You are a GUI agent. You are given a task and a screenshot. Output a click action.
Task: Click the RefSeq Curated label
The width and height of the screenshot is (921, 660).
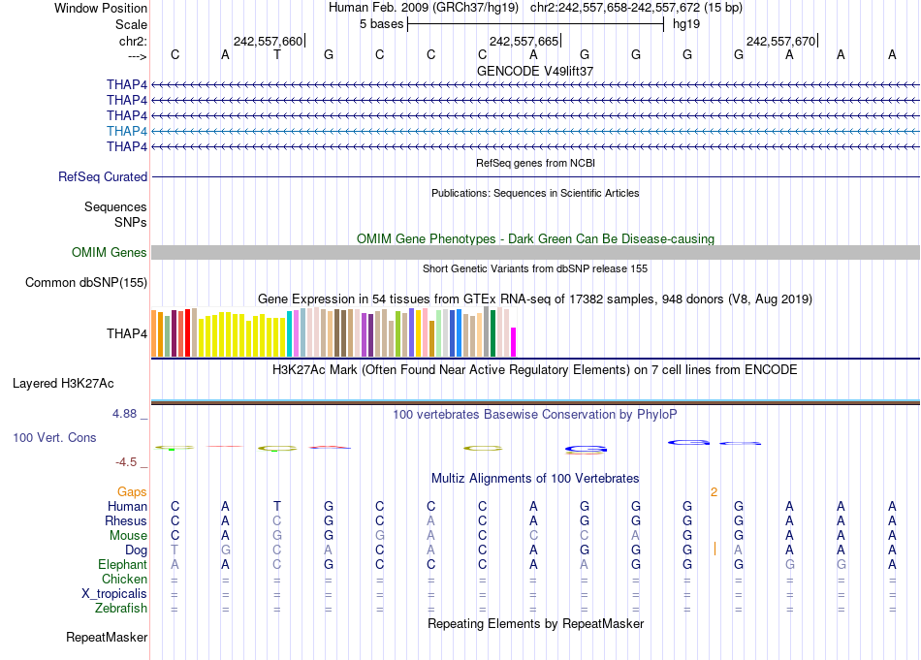tap(102, 176)
